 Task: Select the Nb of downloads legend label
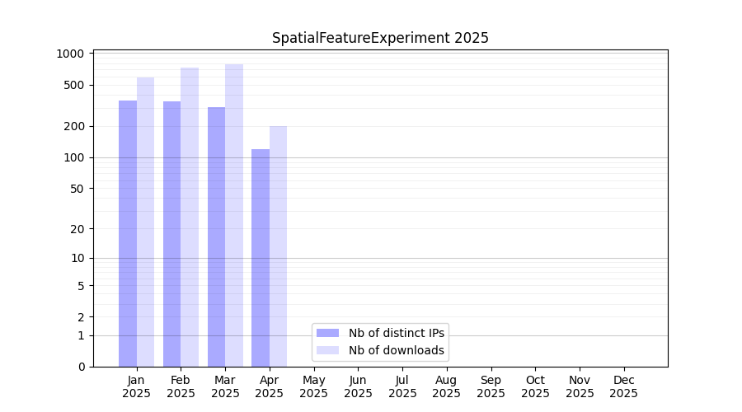[x=397, y=350]
